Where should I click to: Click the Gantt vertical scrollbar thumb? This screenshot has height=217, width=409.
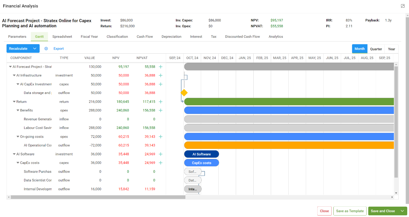point(396,122)
